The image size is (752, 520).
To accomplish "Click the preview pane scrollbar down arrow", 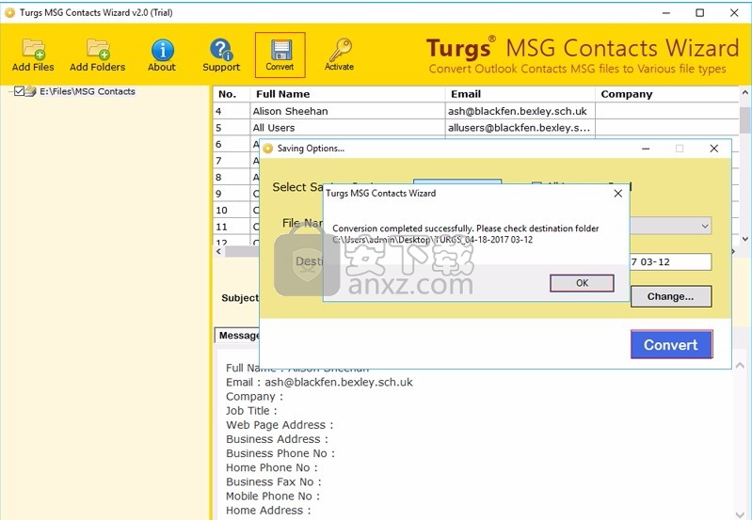I will point(740,513).
